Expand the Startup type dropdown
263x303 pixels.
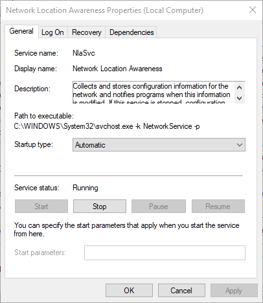159,145
